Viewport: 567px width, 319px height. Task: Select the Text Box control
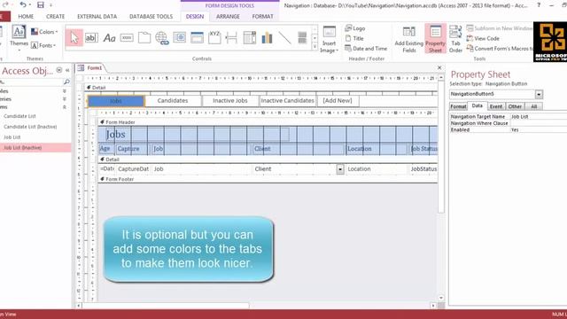tap(91, 37)
